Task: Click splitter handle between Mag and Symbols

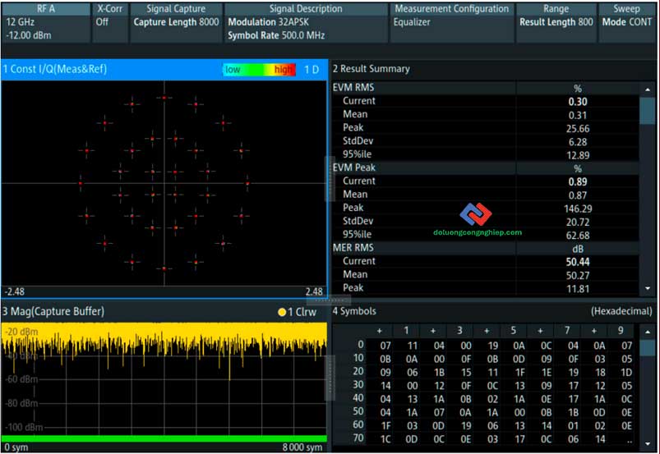Action: 330,378
